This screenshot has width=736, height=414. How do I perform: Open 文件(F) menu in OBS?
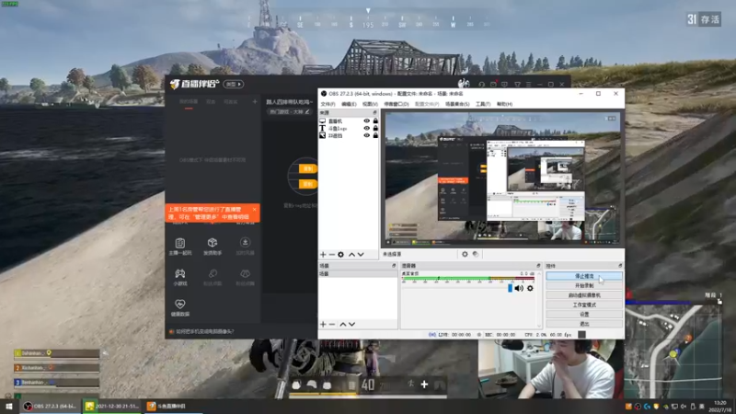pos(328,104)
